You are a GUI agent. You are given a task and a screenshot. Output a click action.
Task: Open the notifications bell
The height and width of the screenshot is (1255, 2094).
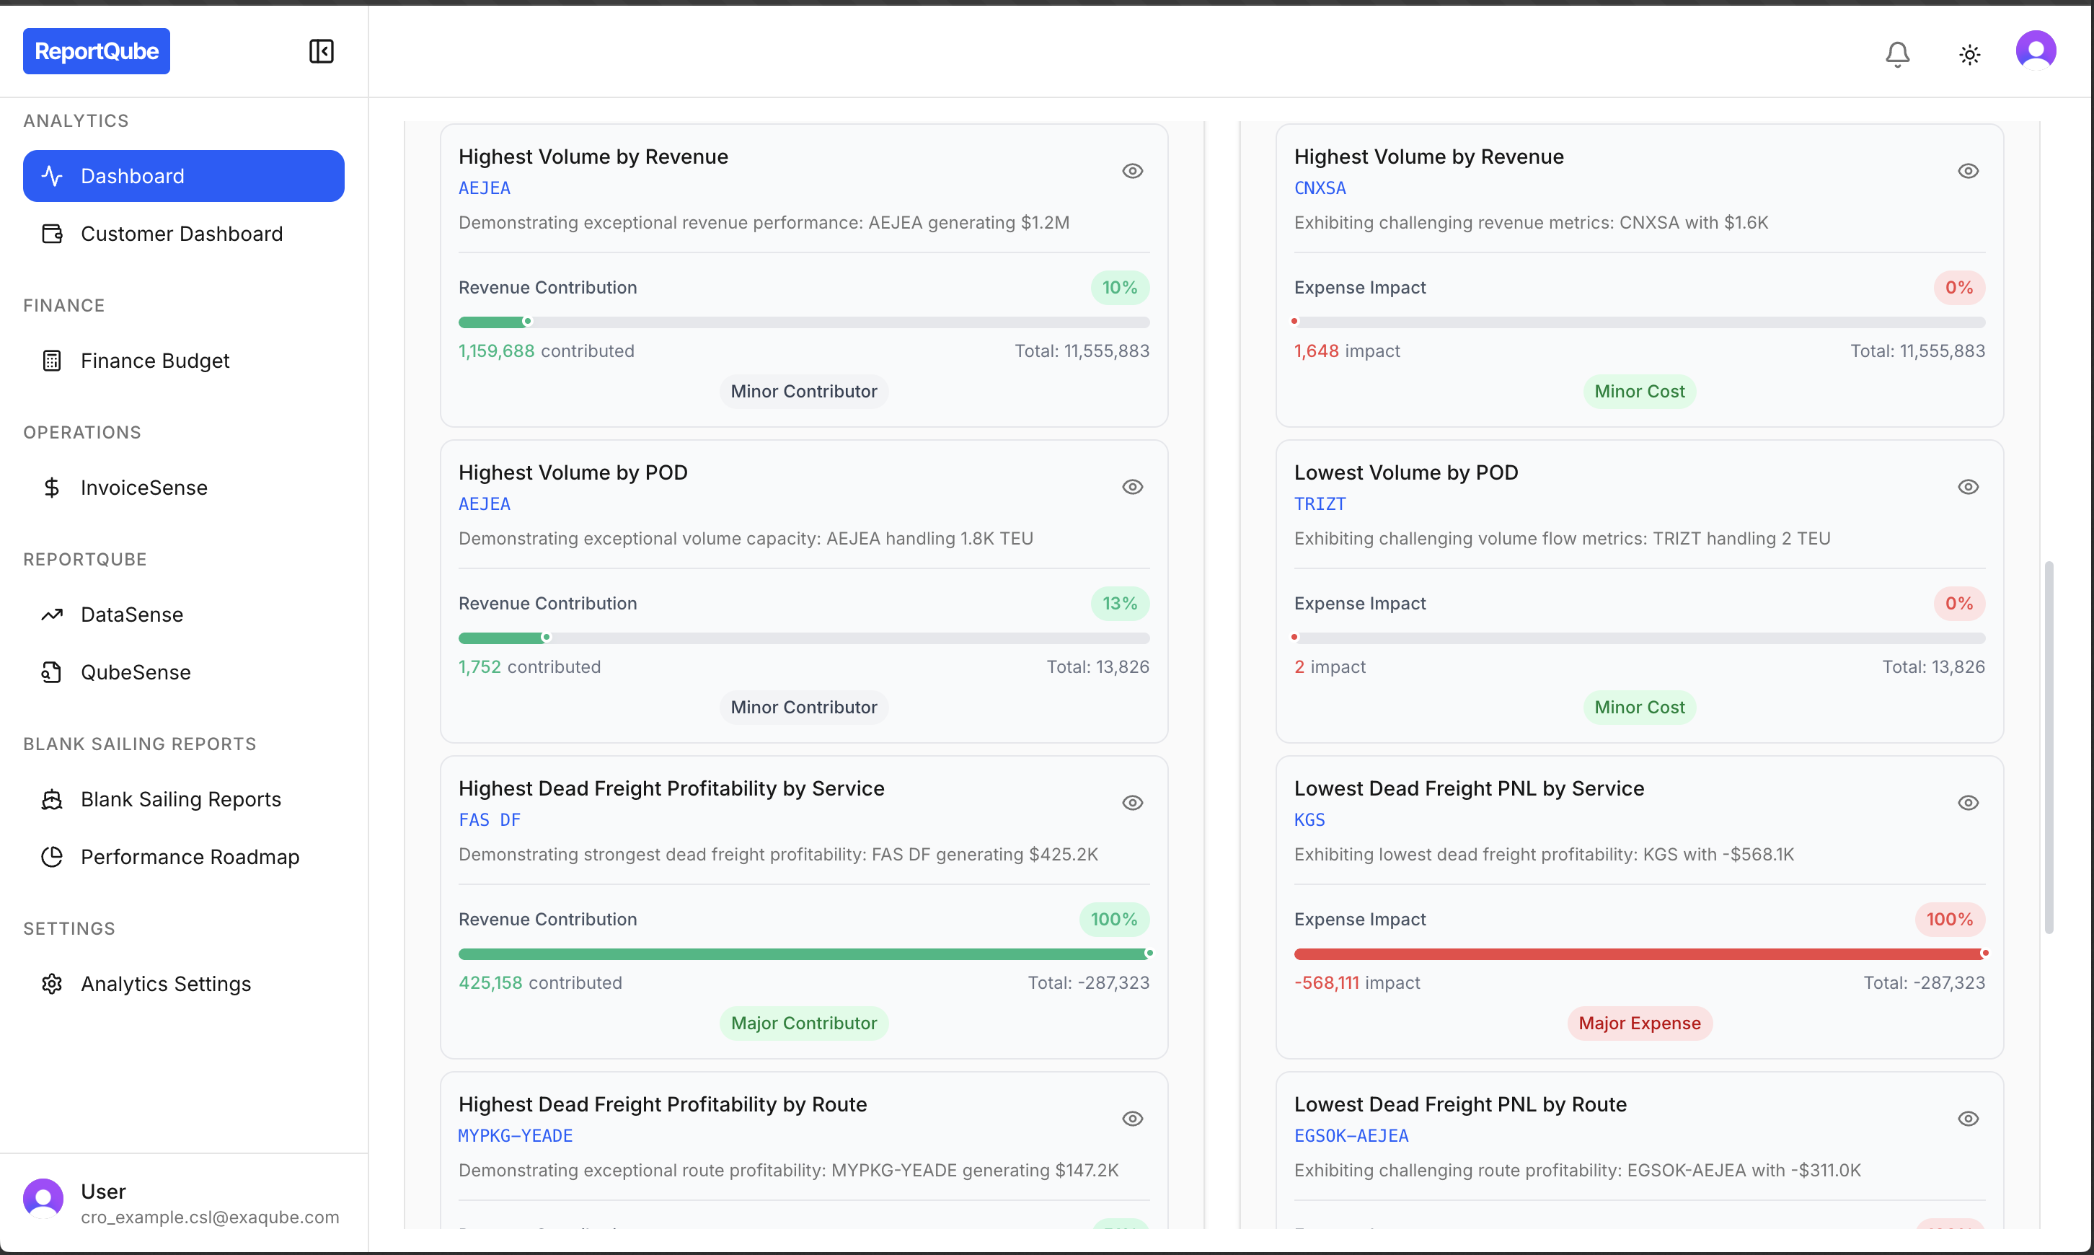coord(1897,54)
